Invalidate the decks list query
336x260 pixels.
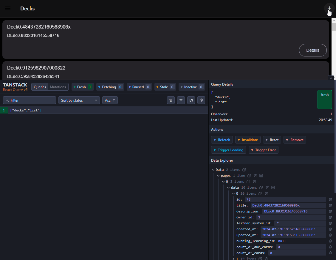[248, 140]
